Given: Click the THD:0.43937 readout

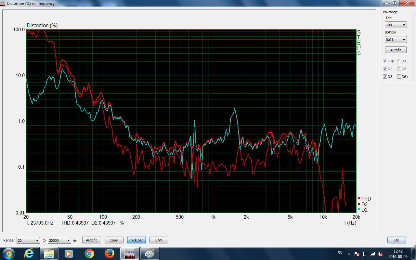Looking at the screenshot, I should 74,223.
